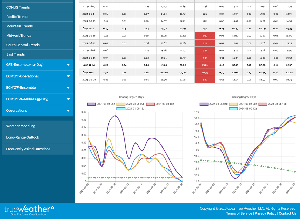Open CONUS Trends page
The image size is (300, 219).
[x=18, y=7]
